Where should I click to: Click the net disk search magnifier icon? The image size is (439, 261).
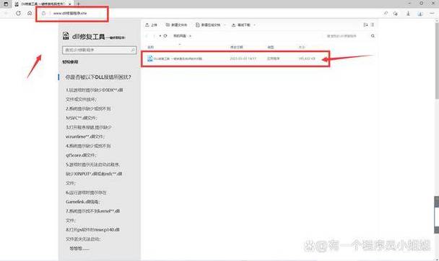(x=373, y=36)
